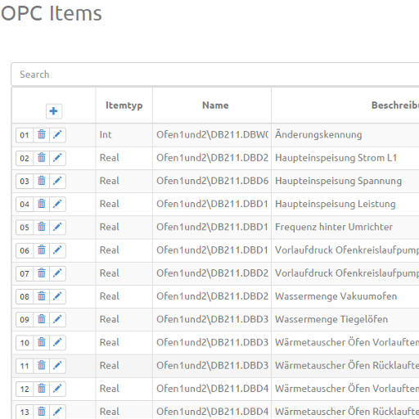Image resolution: width=419 pixels, height=419 pixels.
Task: Edit row 04 with pencil icon
Action: coord(57,204)
